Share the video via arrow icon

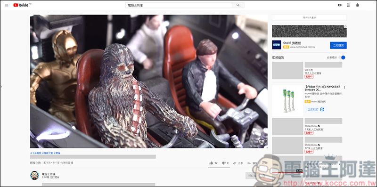click(234, 163)
